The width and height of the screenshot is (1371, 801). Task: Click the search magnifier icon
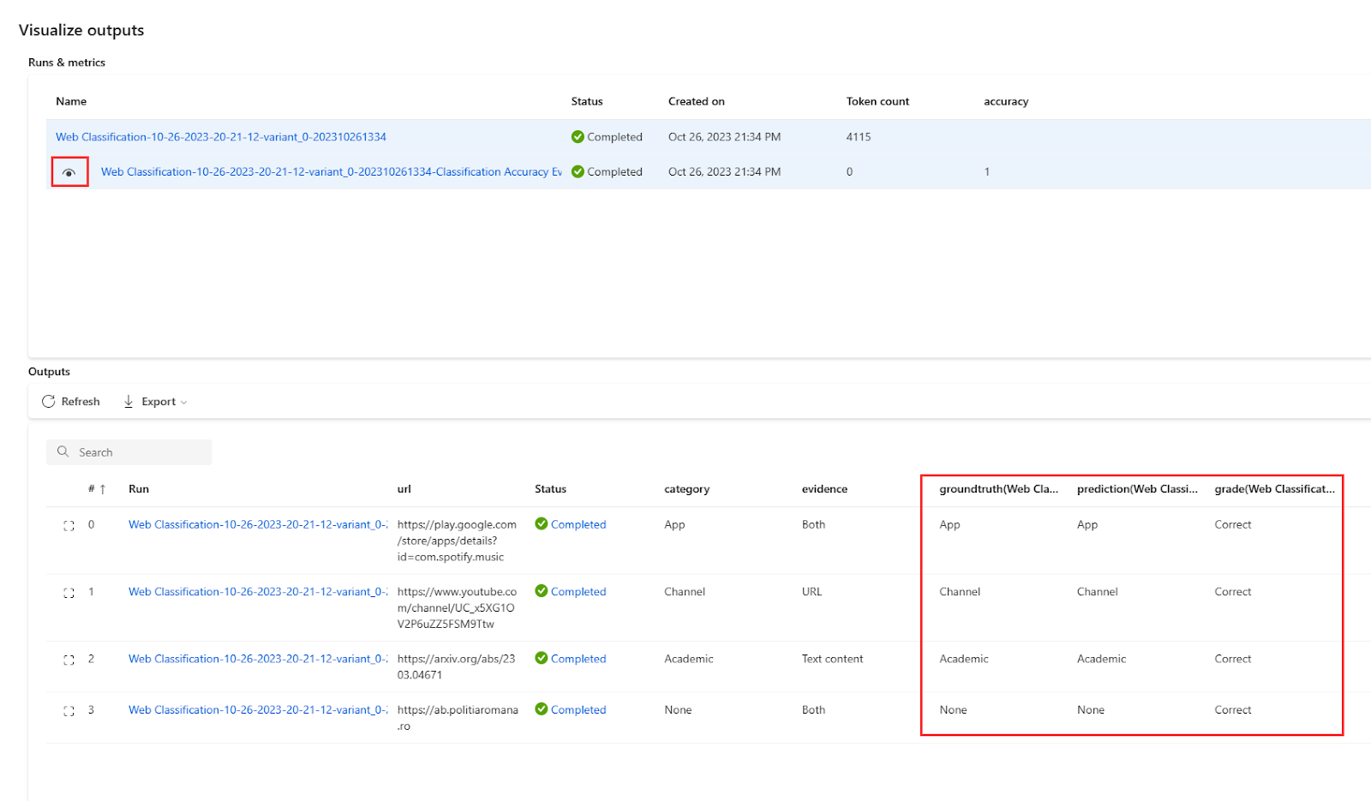coord(63,452)
